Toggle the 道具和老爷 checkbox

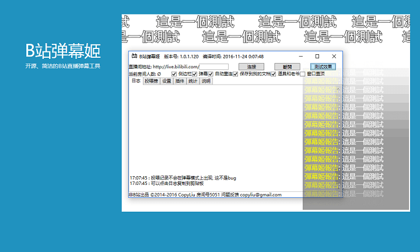pos(273,74)
